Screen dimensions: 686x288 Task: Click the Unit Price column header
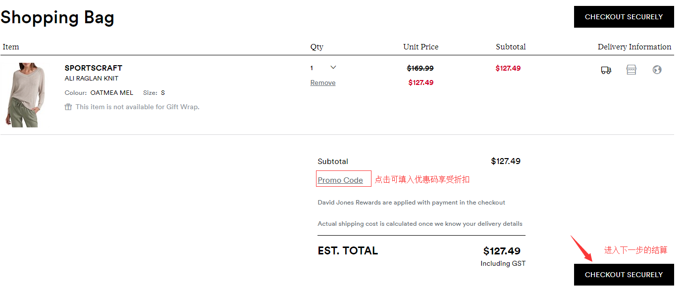point(421,47)
